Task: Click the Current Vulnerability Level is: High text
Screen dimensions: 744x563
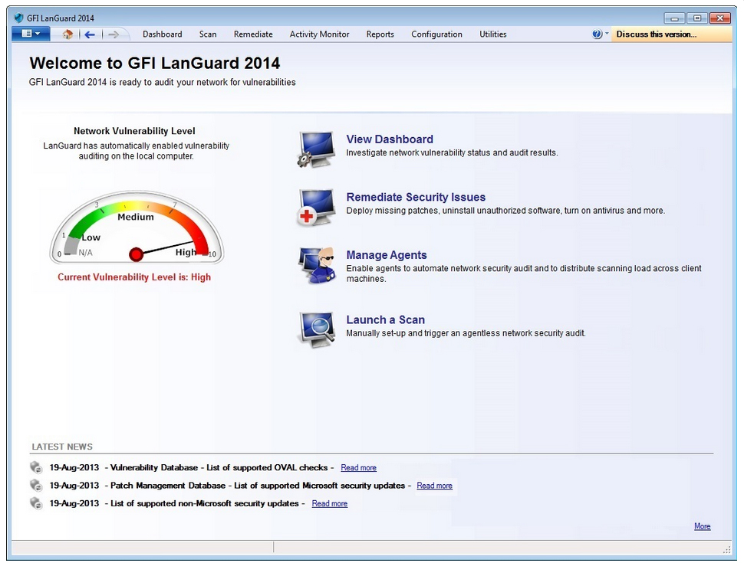Action: coord(134,277)
